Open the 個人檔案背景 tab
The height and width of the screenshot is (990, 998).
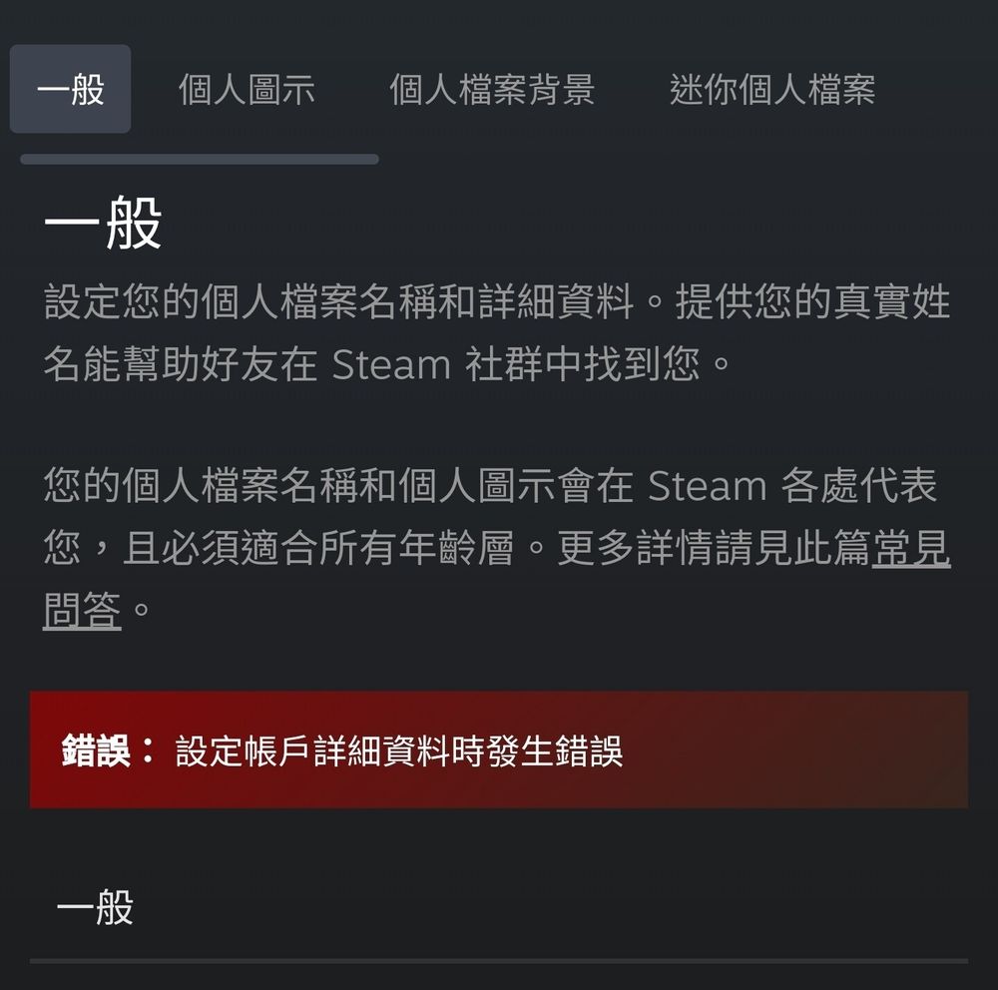pos(492,89)
